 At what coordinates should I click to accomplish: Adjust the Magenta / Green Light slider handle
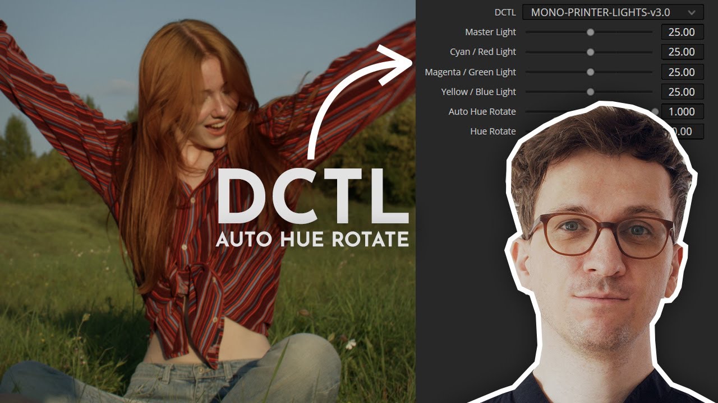click(590, 72)
